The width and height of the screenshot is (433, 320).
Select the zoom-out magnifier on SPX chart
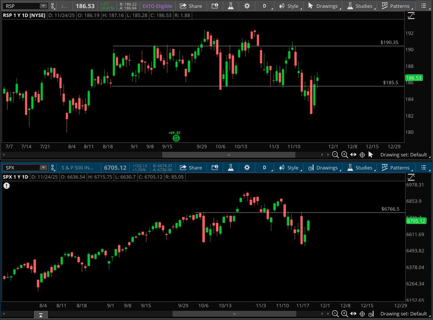point(335,313)
